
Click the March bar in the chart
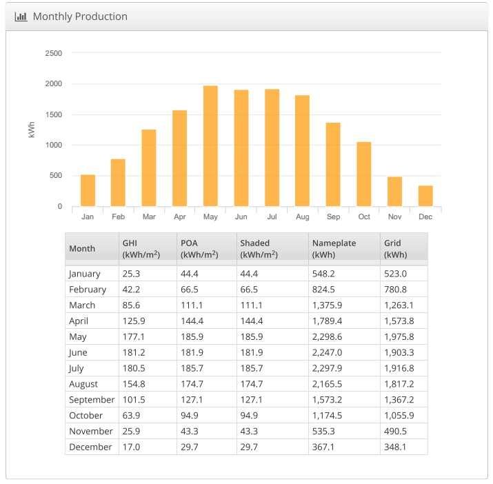[x=149, y=168]
